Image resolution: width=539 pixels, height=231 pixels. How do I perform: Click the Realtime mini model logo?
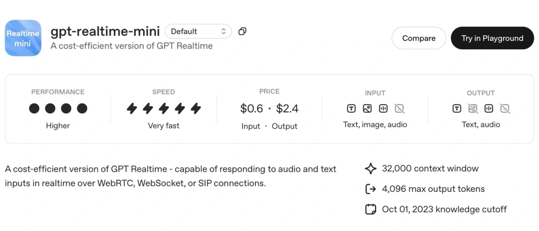(x=23, y=38)
